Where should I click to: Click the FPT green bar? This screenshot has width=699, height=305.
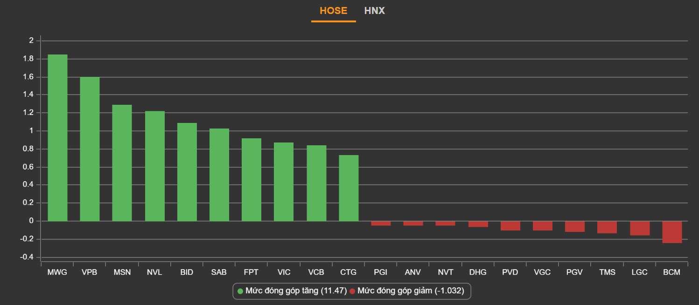[x=252, y=180]
